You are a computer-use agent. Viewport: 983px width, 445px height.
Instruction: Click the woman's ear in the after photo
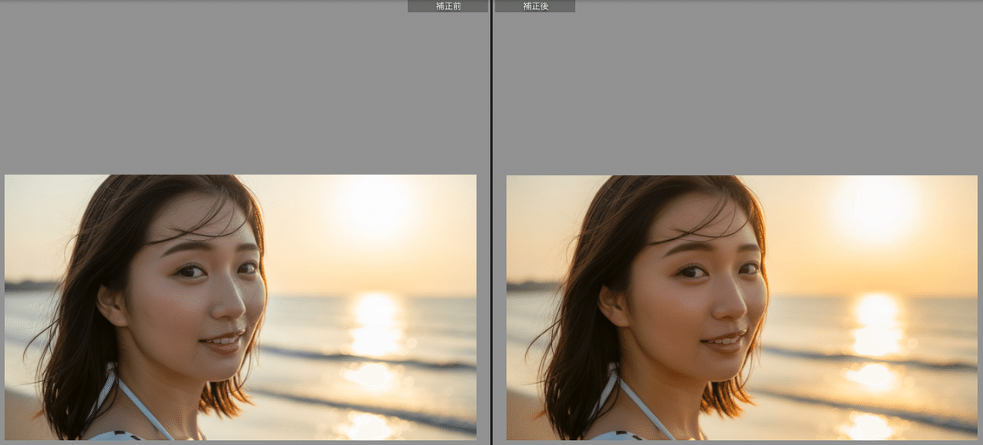click(x=612, y=305)
